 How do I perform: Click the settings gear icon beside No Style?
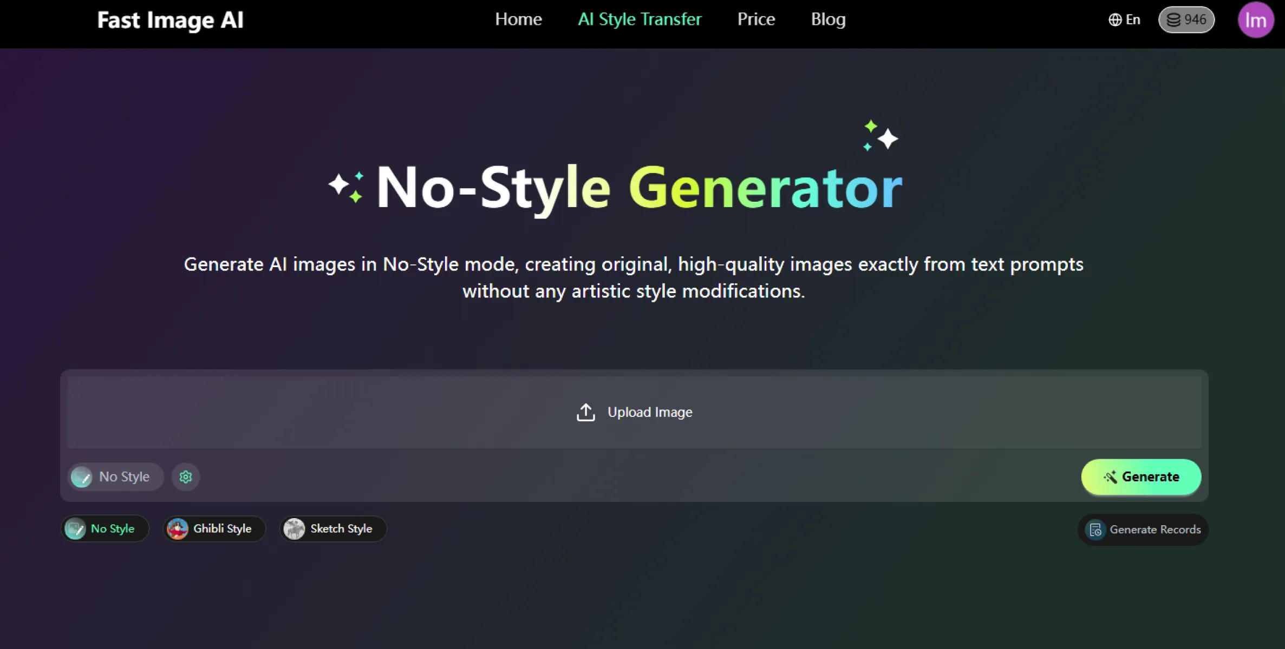(186, 476)
